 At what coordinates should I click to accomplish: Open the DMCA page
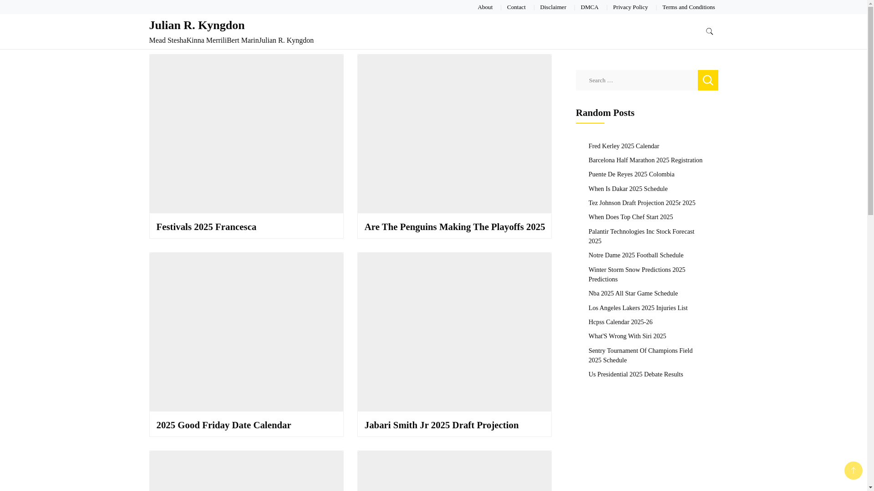[x=589, y=7]
